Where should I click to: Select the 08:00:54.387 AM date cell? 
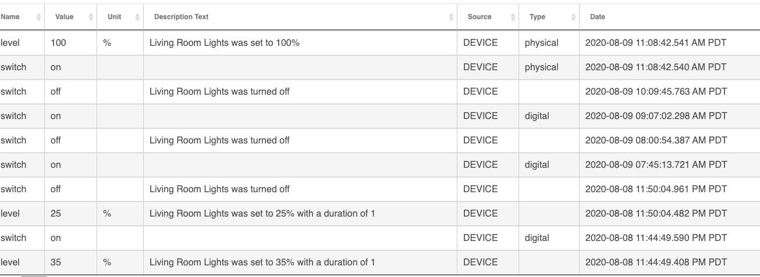click(669, 141)
